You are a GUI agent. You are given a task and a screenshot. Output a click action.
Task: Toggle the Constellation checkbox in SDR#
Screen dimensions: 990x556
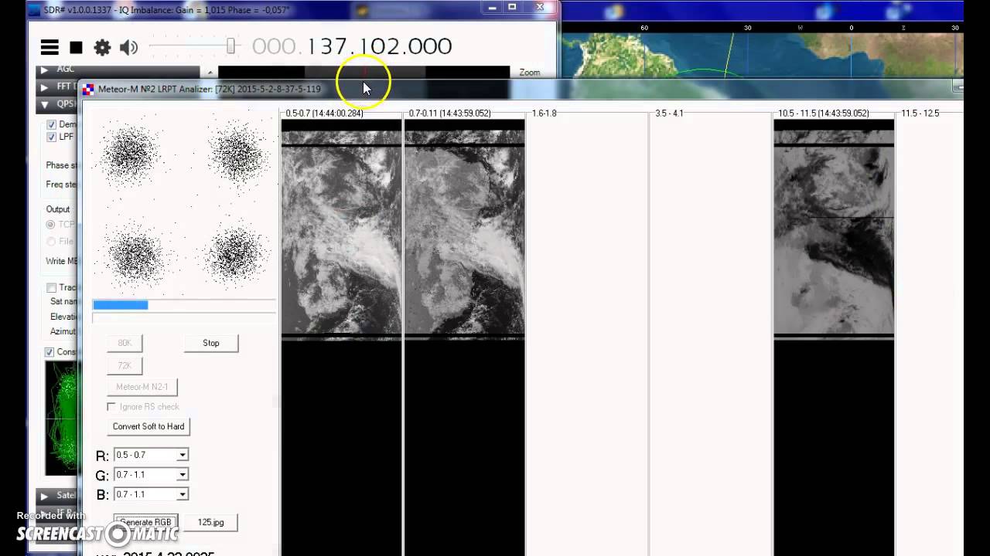50,352
